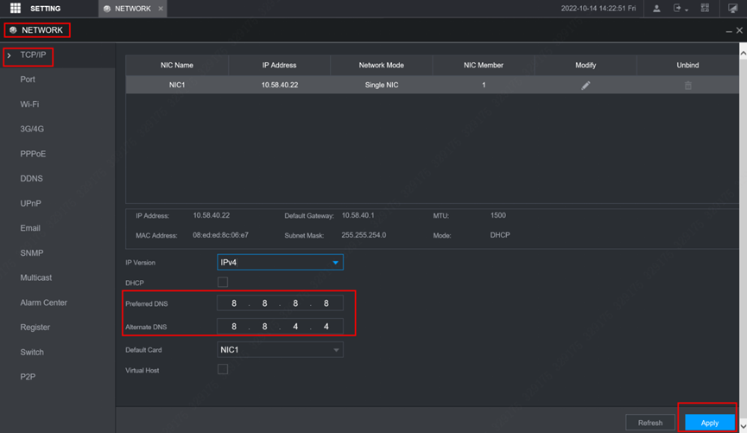The image size is (747, 433).
Task: Open the DDNS menu item
Action: pos(31,179)
